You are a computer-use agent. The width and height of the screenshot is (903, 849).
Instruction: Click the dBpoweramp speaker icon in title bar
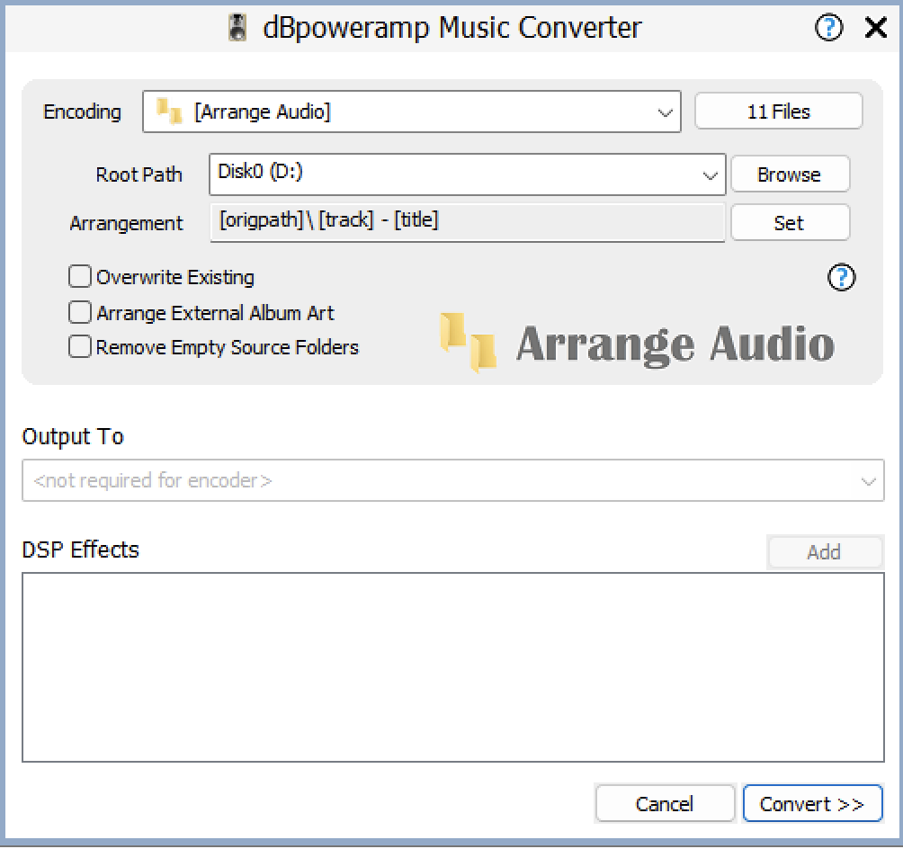point(237,28)
